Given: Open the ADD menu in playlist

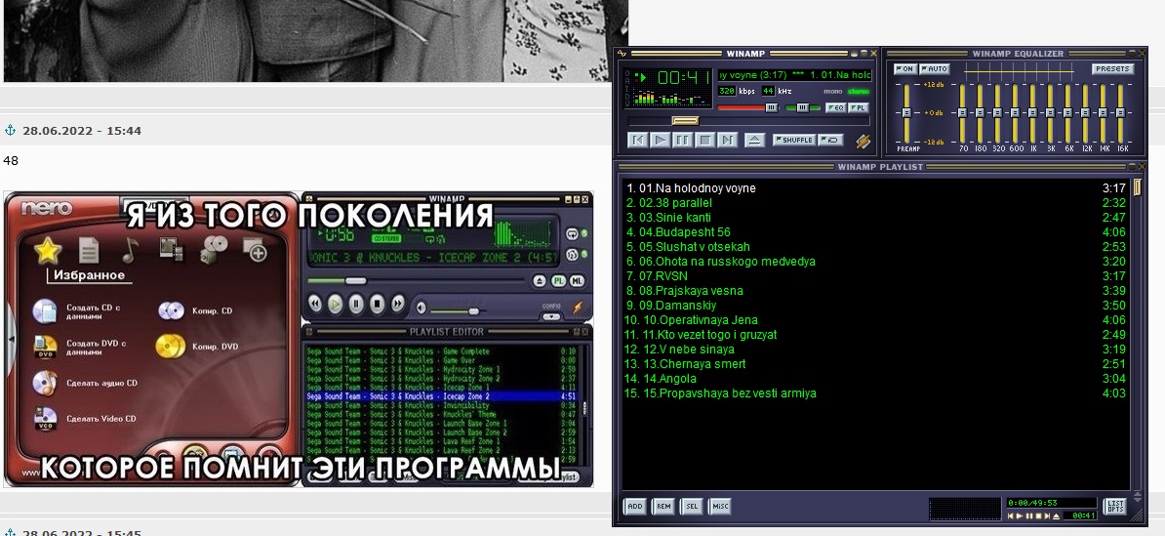Looking at the screenshot, I should click(634, 507).
